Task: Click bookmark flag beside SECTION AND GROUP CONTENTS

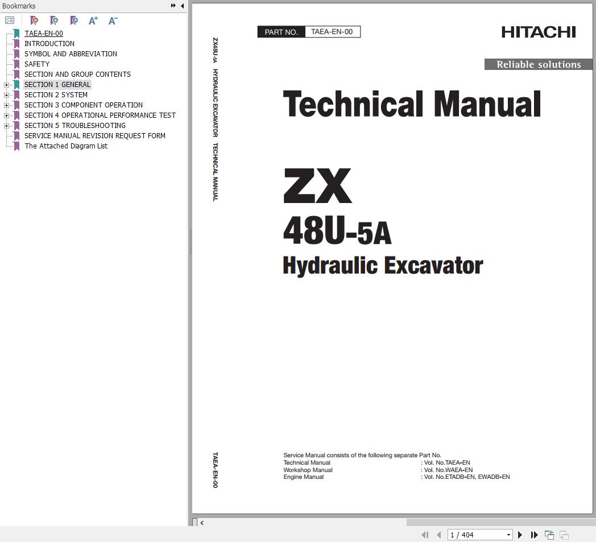Action: 16,75
